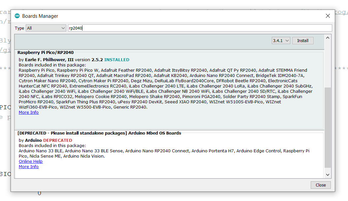Select the Raspberry Pi Pico/RP2040 package title
348x201 pixels.
[46, 52]
